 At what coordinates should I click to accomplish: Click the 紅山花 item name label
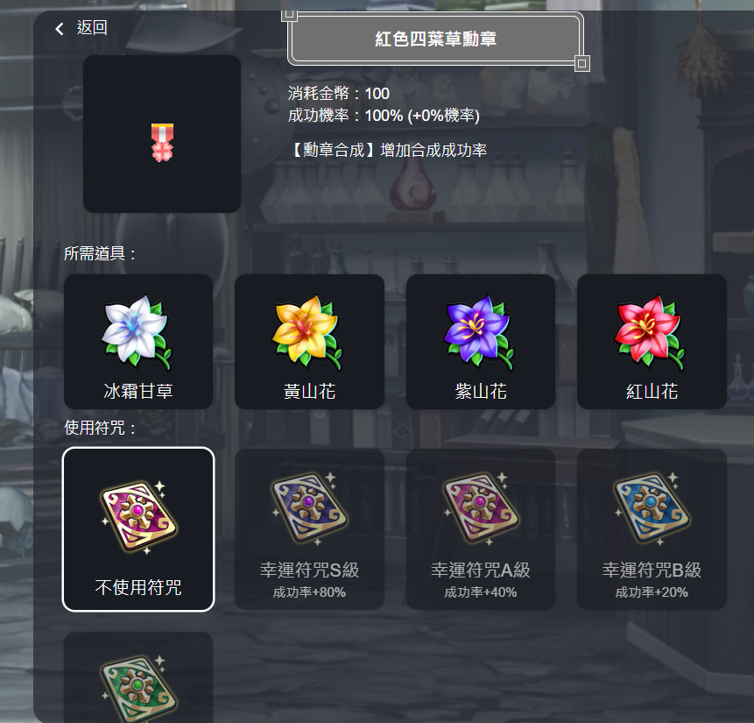click(652, 391)
